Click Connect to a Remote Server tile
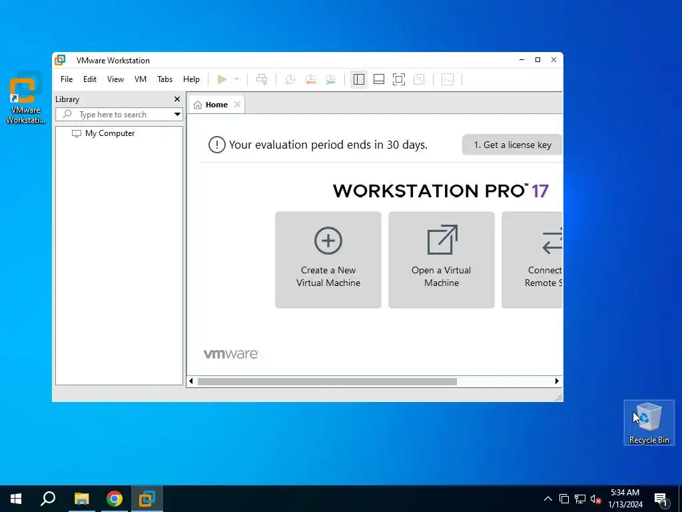 coord(532,260)
